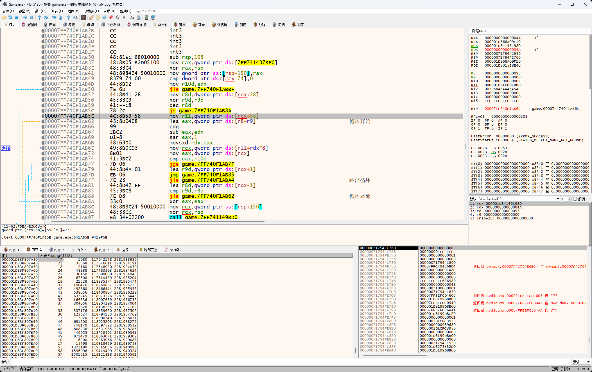This screenshot has height=372, width=592.
Task: Toggle breakpoint dot at address 00007FF740F1AB5E
Action: 43,116
